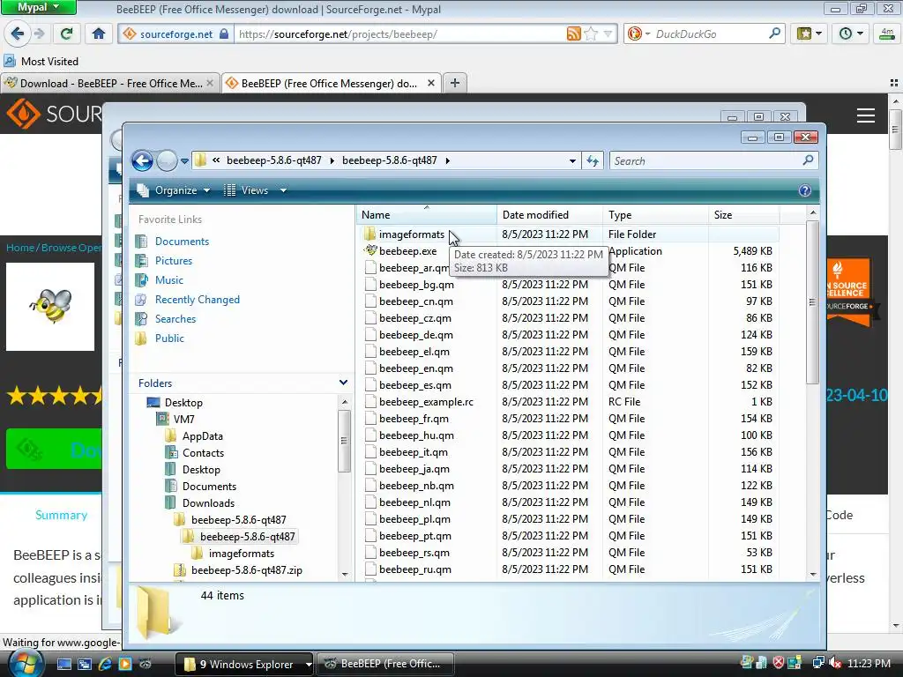903x677 pixels.
Task: Select Downloads in the folder tree
Action: tap(208, 503)
